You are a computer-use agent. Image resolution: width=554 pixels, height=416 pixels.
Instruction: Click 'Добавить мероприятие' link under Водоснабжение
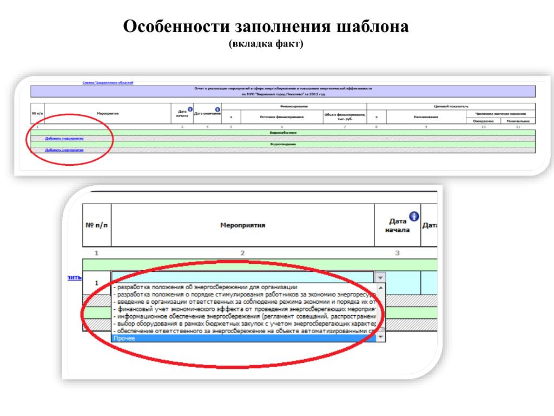(x=64, y=139)
